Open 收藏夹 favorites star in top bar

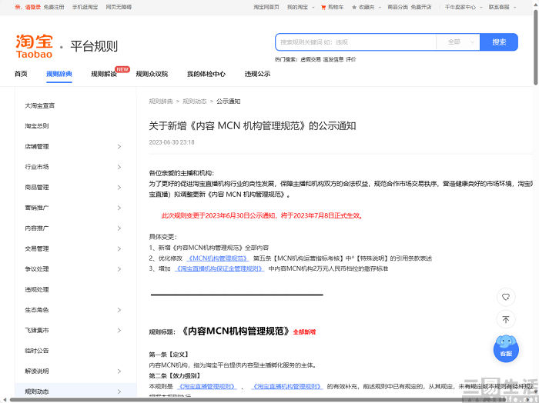(366, 7)
